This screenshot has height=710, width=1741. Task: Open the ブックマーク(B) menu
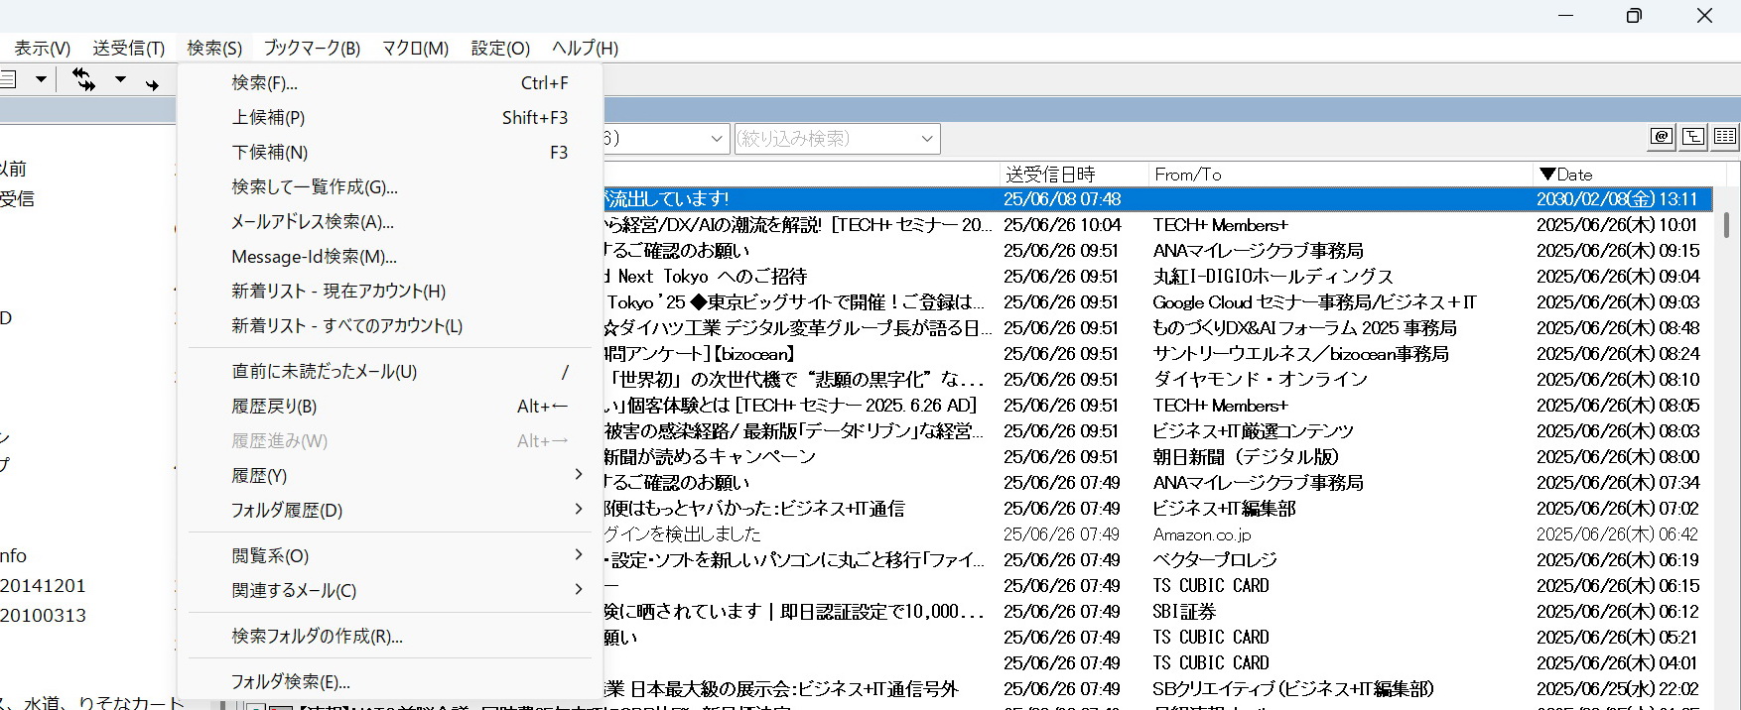coord(312,48)
